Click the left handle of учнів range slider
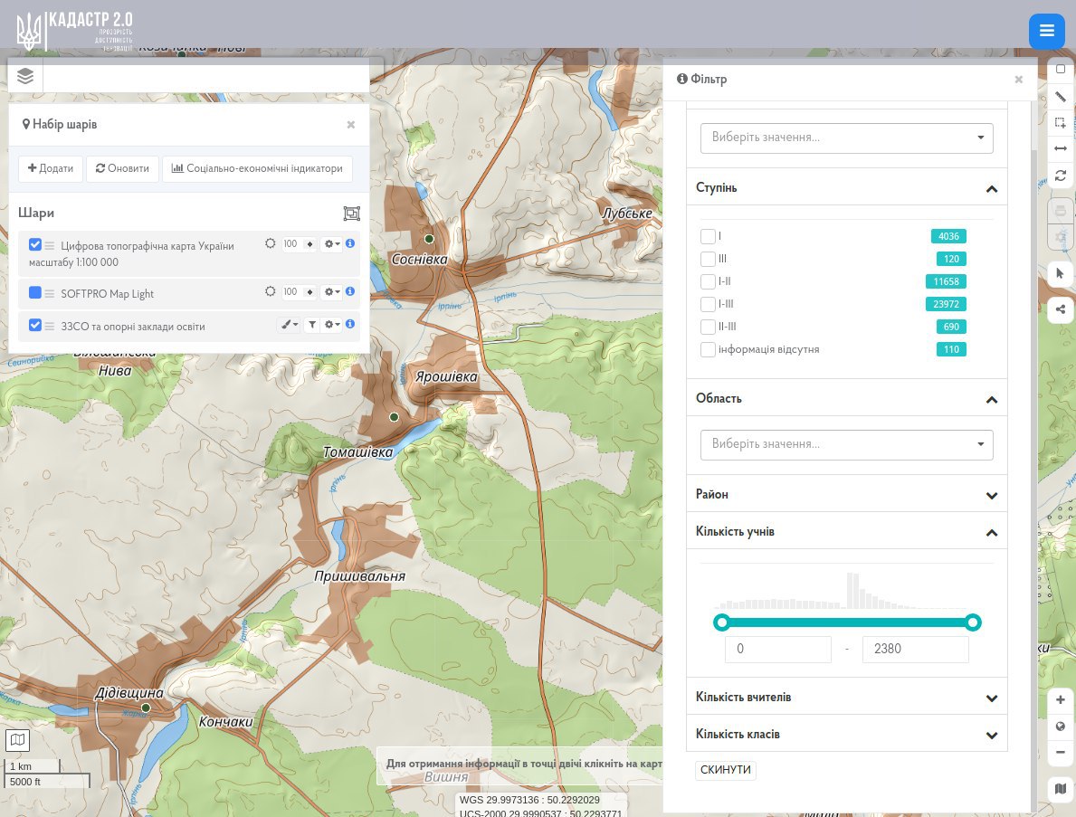The height and width of the screenshot is (817, 1076). click(x=721, y=622)
